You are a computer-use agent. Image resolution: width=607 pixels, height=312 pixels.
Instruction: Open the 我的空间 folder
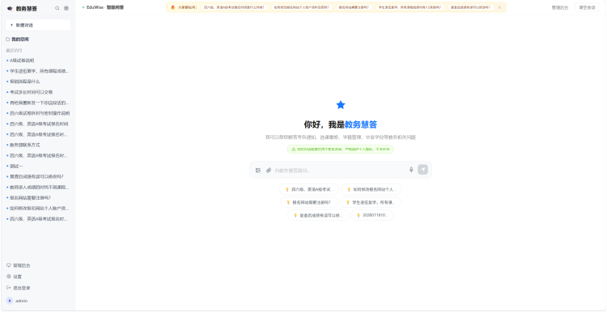coord(18,40)
